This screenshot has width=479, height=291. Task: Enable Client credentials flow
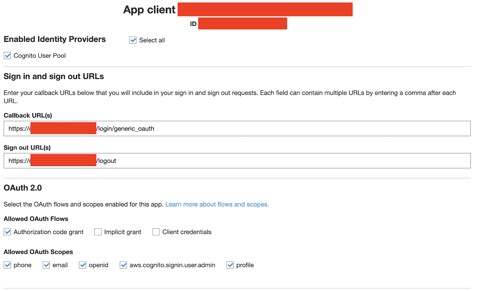pyautogui.click(x=156, y=232)
